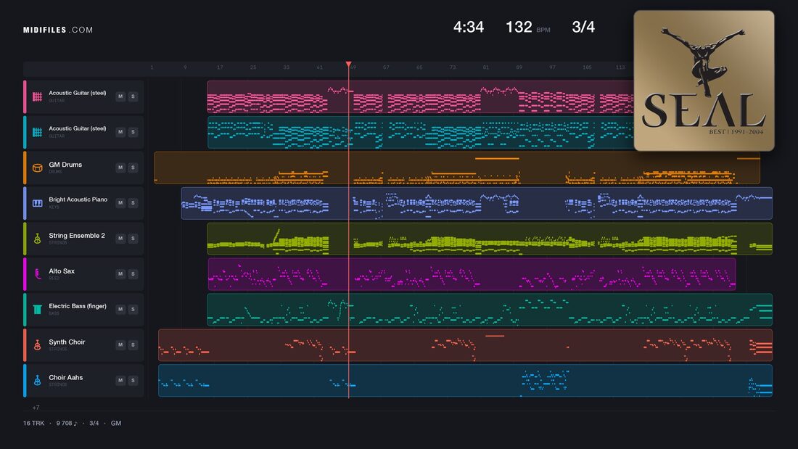Screen dimensions: 798x449
Task: Solo the Electric Bass (finger) track
Action: pos(133,309)
